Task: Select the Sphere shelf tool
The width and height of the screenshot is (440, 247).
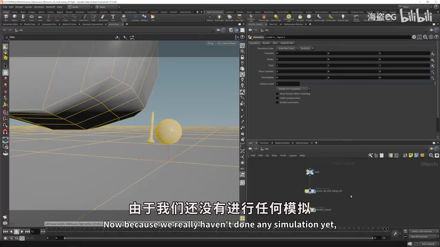Action: point(15,17)
